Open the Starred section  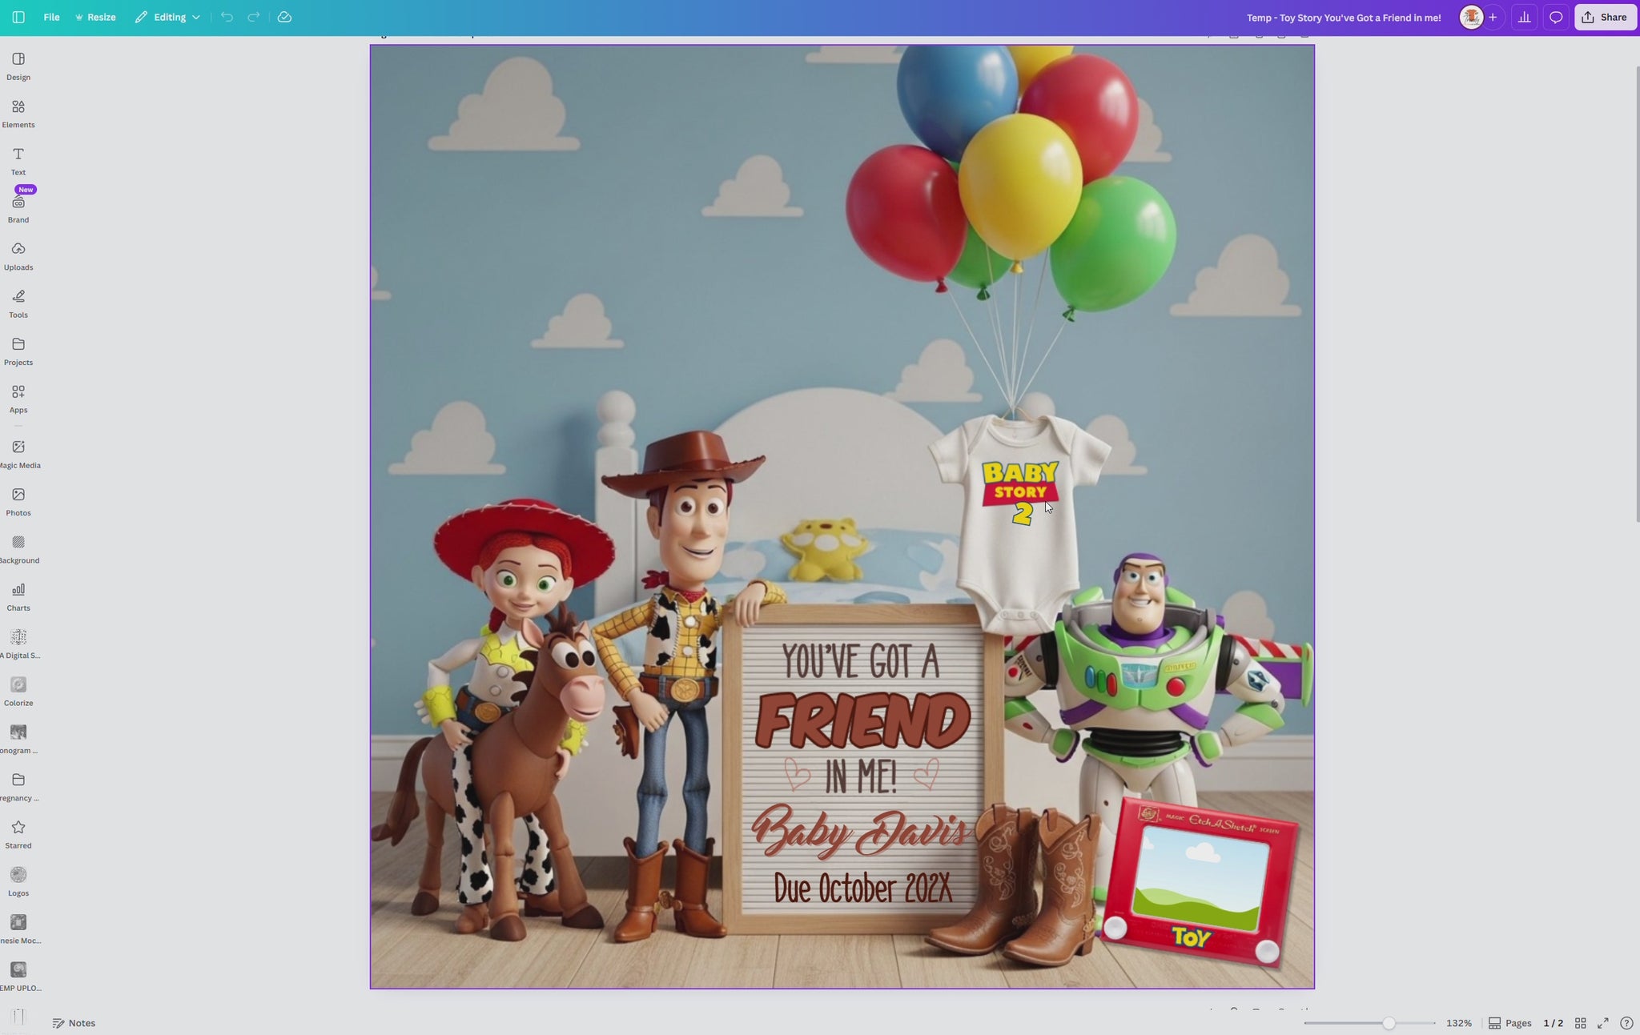tap(18, 831)
